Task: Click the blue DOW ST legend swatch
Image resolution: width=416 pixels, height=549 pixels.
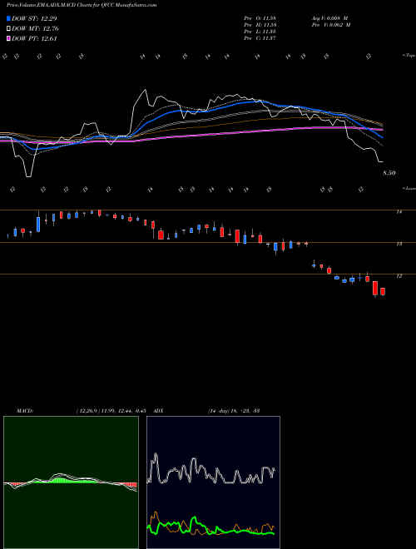Action: pos(9,18)
